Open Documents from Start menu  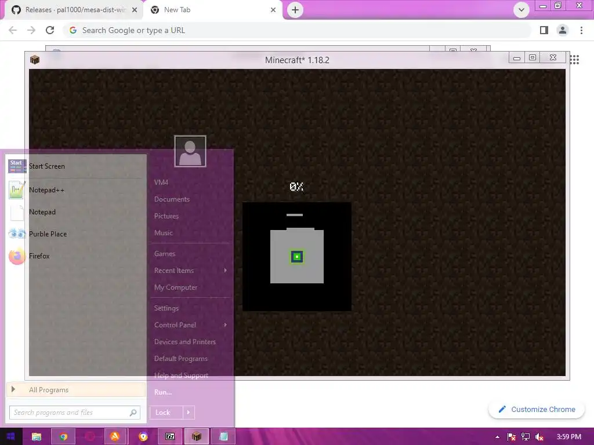tap(172, 199)
